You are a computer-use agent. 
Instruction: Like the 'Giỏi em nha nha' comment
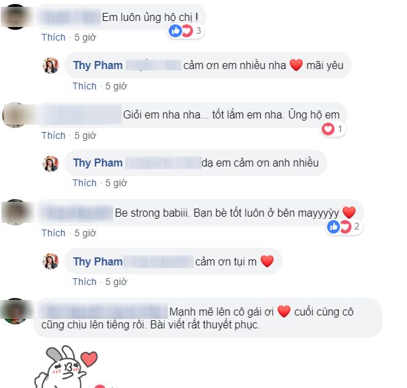click(53, 135)
